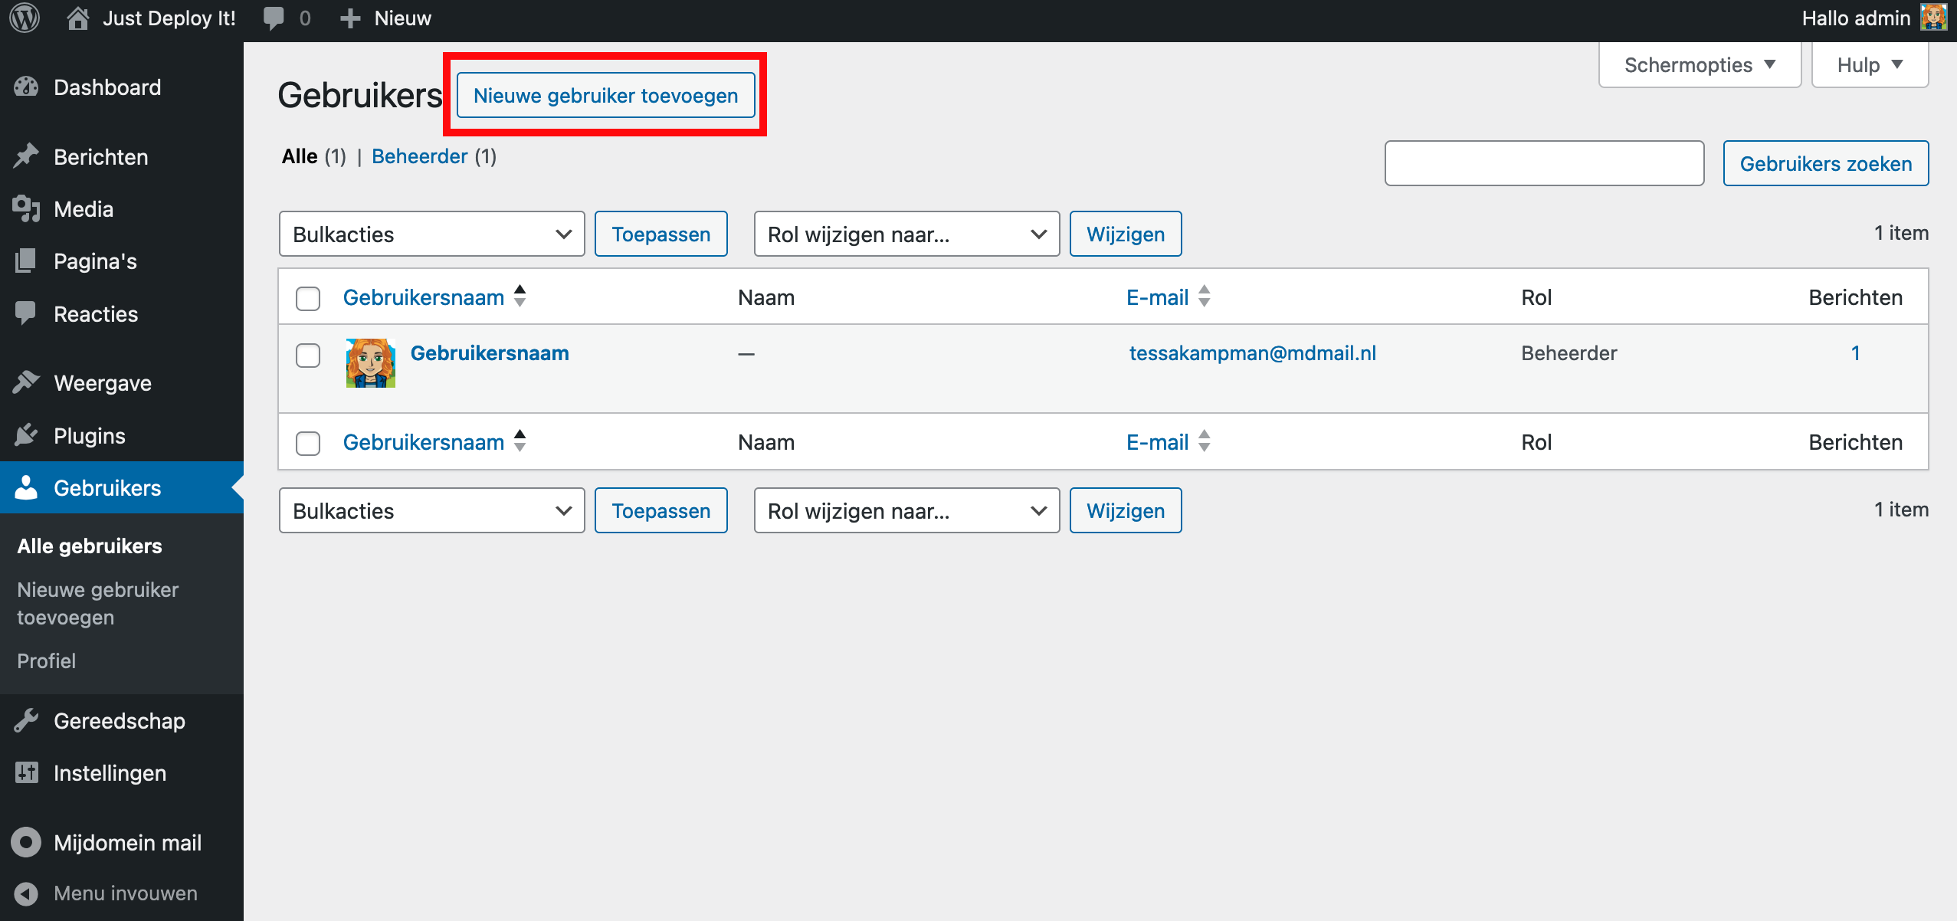Screen dimensions: 1957x921
Task: Check the admin user row checkbox
Action: click(x=308, y=355)
